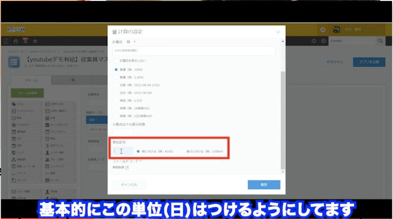Viewport: 393px width, 219px height.
Task: Open the notifications bell icon
Action: point(24,42)
